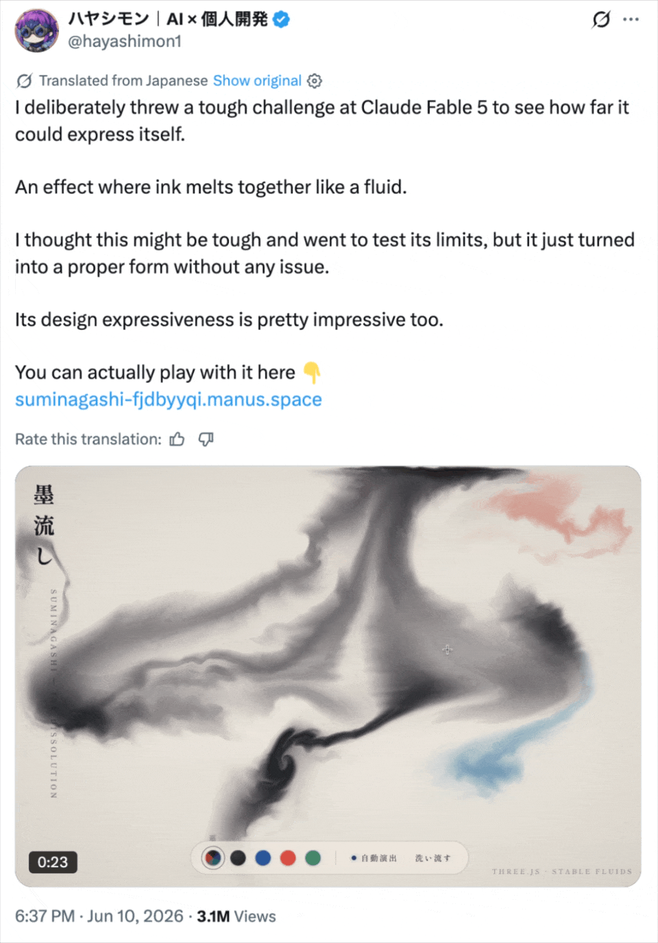This screenshot has width=658, height=943.
Task: Click the 洗い流す wash away button
Action: 432,858
